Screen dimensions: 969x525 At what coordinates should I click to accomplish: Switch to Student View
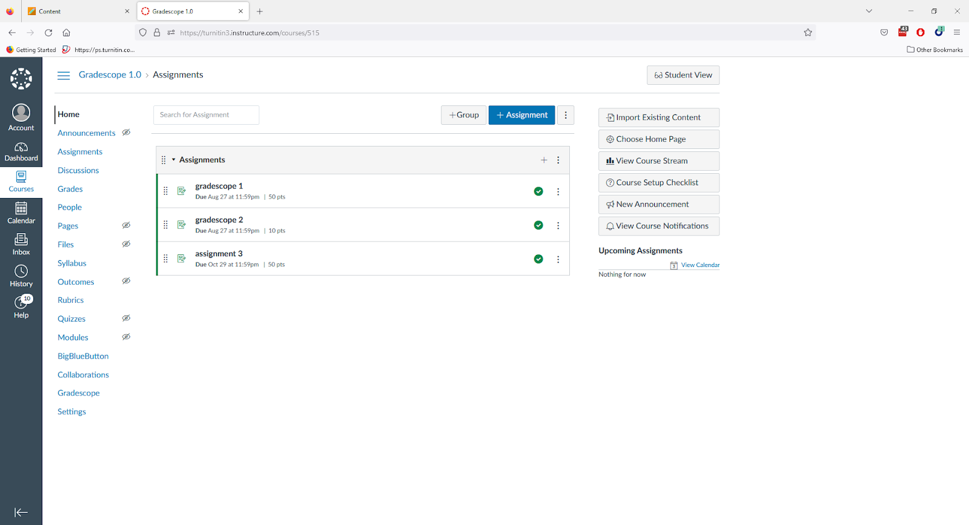[683, 75]
